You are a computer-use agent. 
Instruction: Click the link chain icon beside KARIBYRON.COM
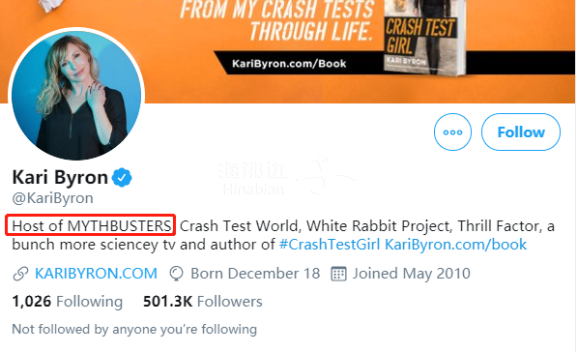tap(20, 274)
